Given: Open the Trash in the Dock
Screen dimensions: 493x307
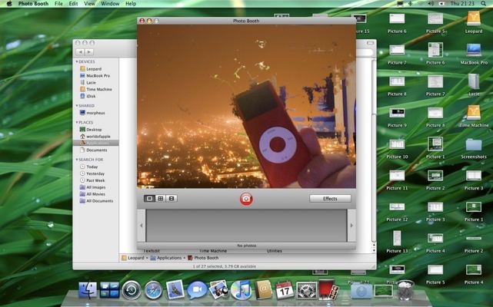Looking at the screenshot, I should pyautogui.click(x=405, y=290).
